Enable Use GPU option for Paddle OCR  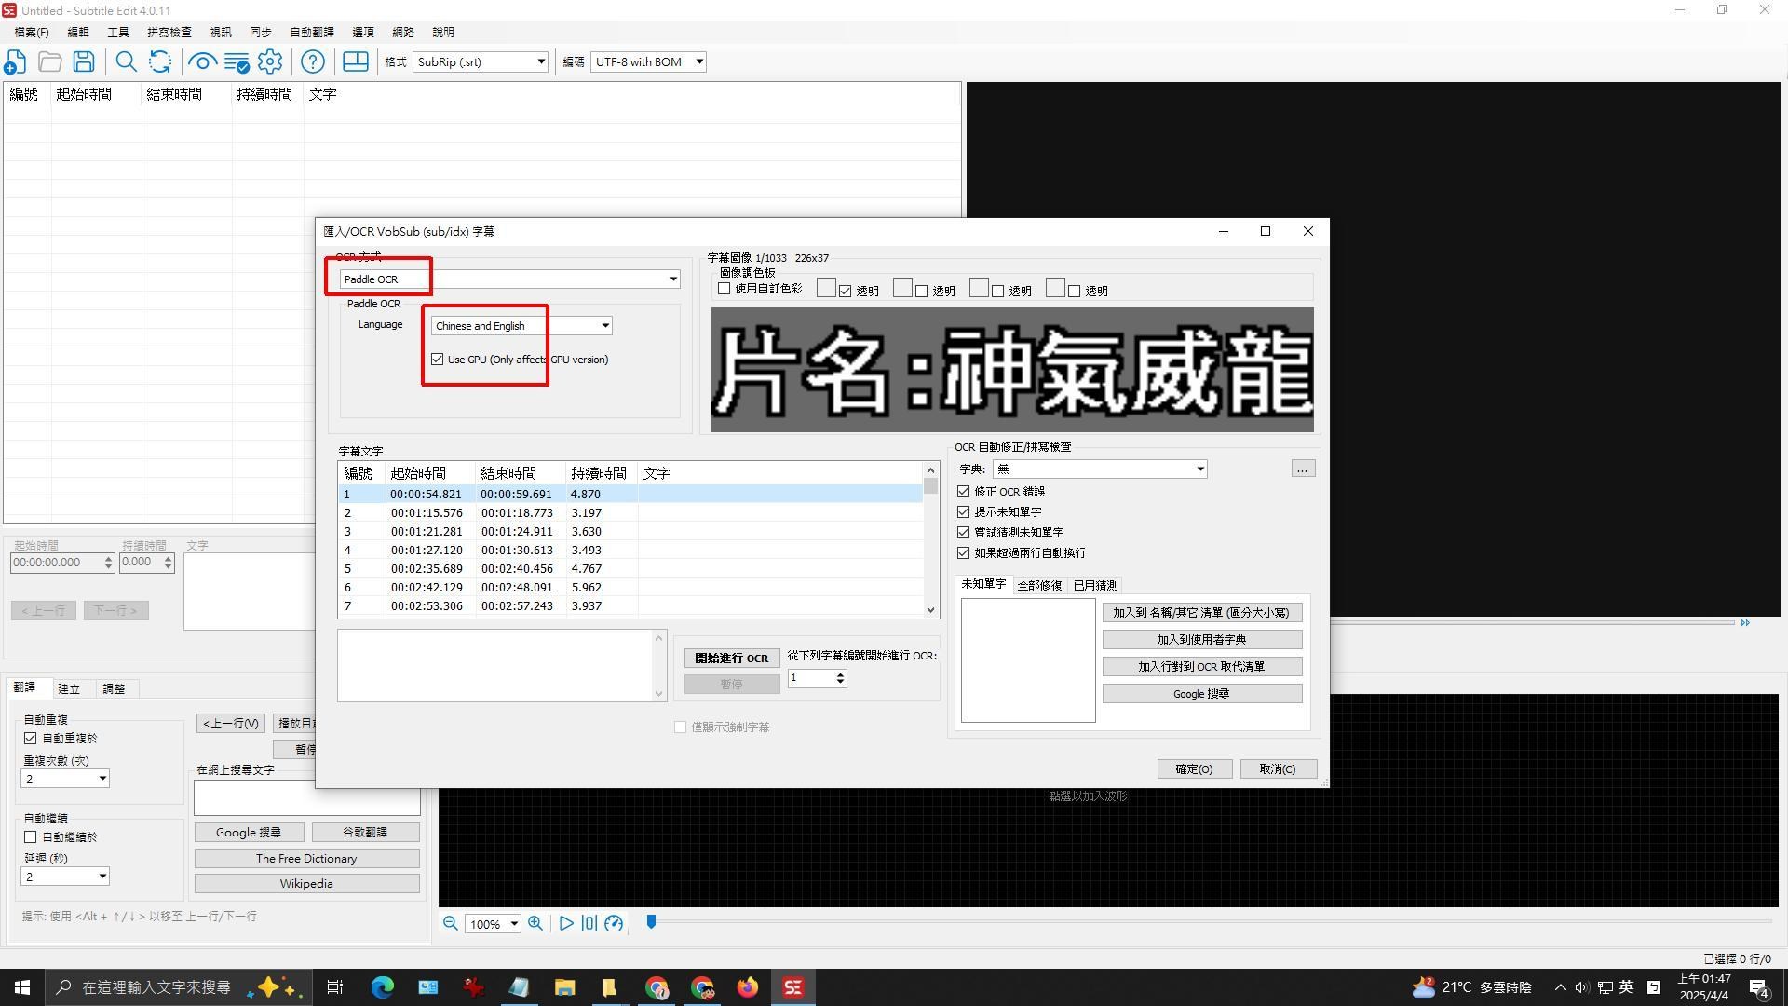438,359
